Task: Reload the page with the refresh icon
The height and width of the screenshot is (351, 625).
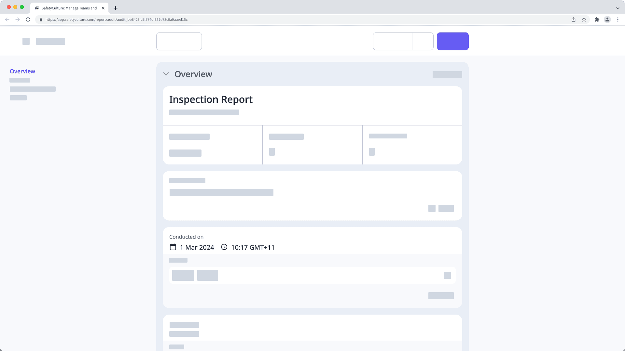Action: tap(28, 19)
